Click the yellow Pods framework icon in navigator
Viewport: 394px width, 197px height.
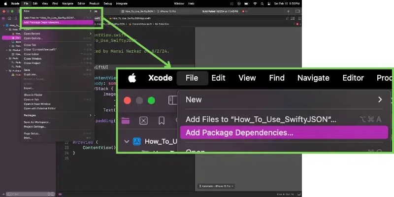pyautogui.click(x=13, y=75)
